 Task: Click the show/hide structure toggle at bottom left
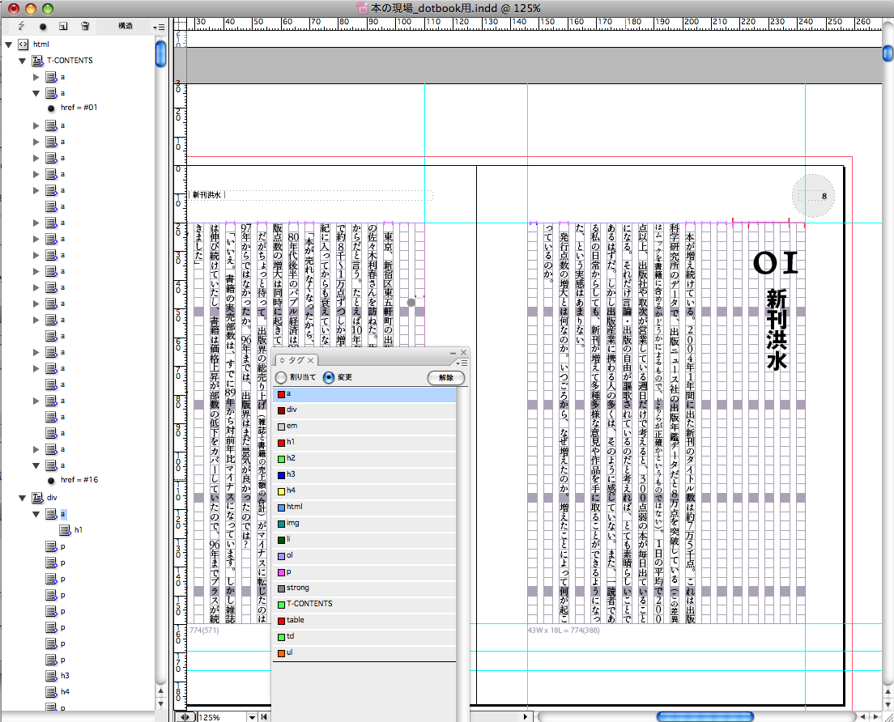(x=185, y=717)
